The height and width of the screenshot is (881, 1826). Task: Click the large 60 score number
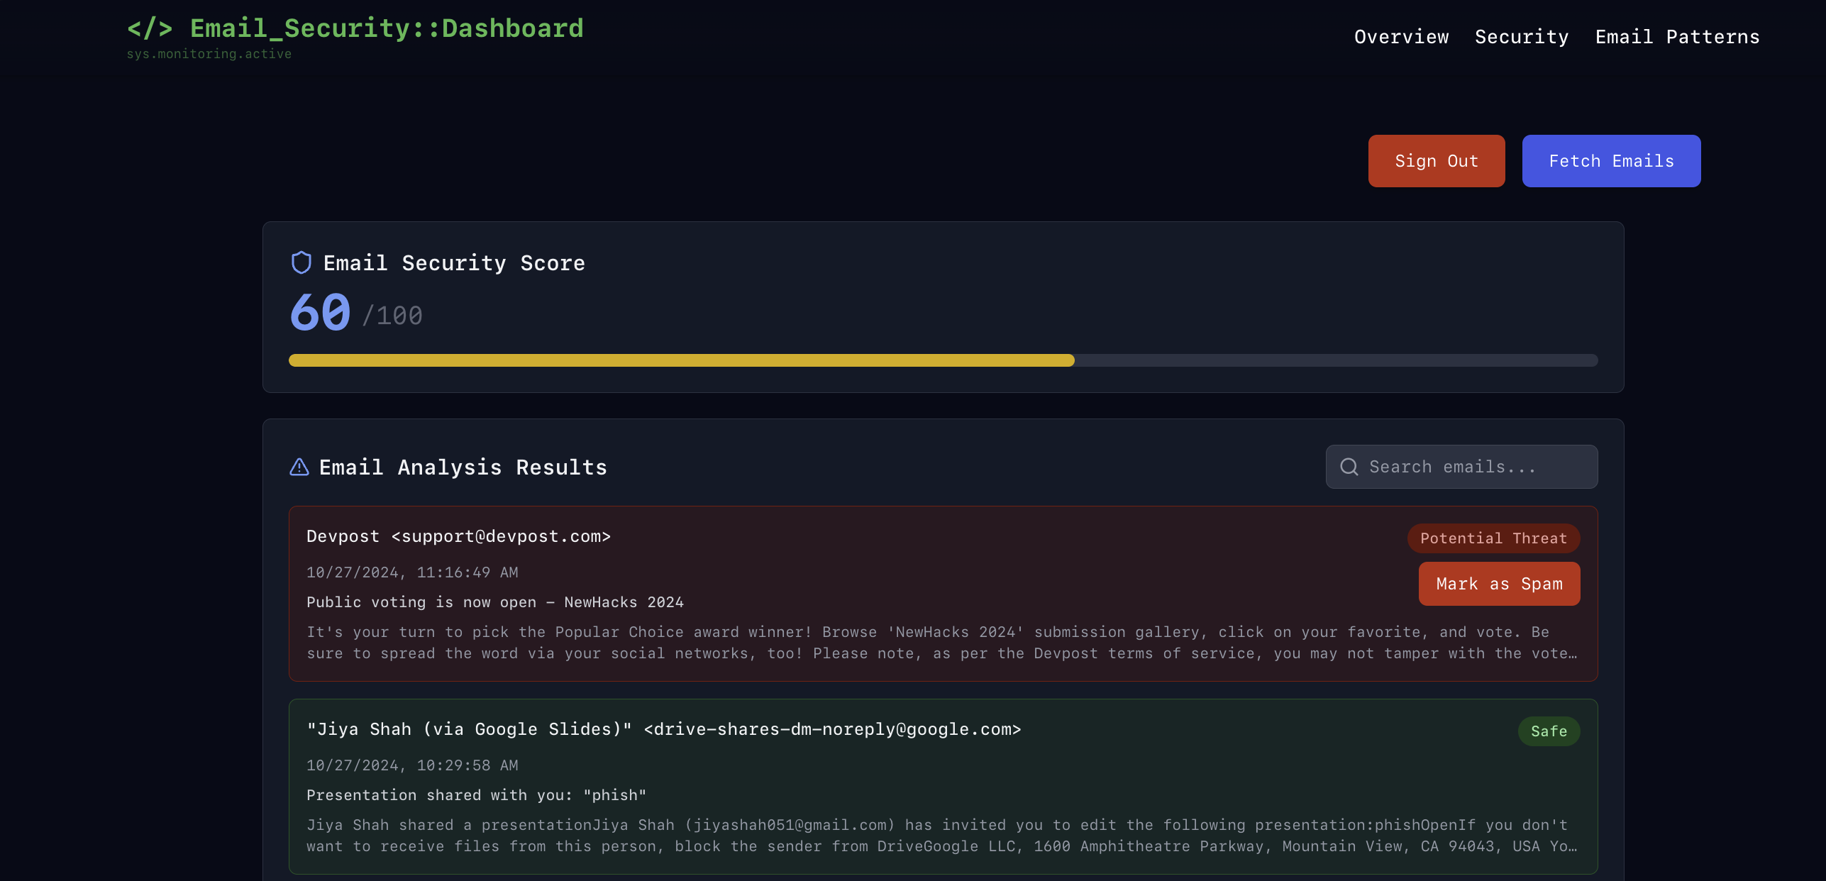pyautogui.click(x=320, y=313)
